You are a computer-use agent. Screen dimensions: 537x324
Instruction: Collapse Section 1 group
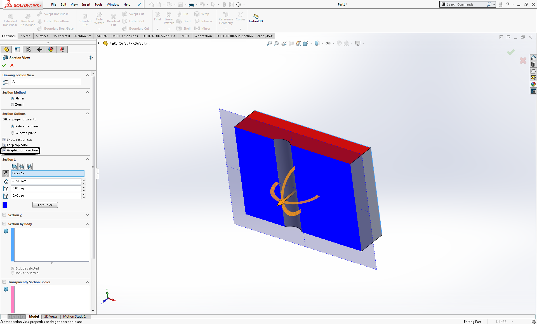[x=88, y=159]
